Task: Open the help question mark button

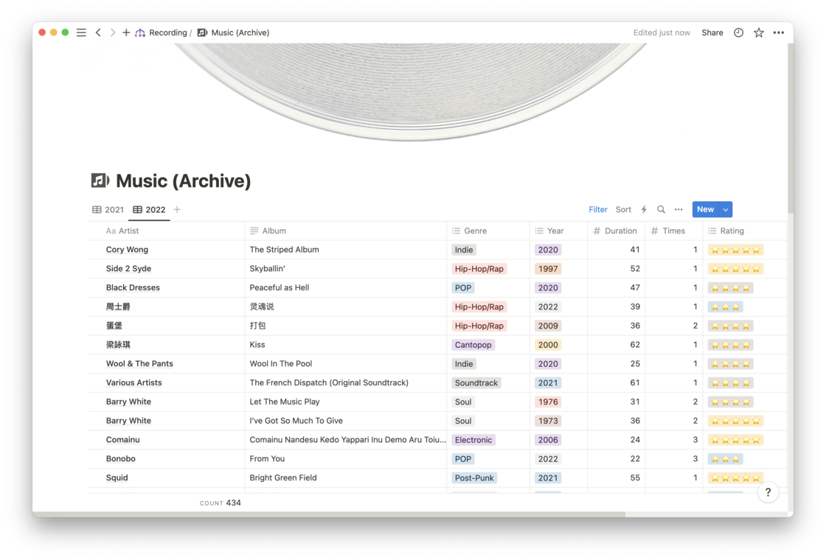Action: [x=768, y=492]
